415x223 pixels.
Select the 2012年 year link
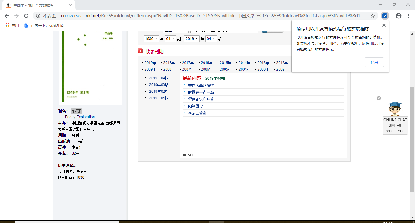coord(282,63)
